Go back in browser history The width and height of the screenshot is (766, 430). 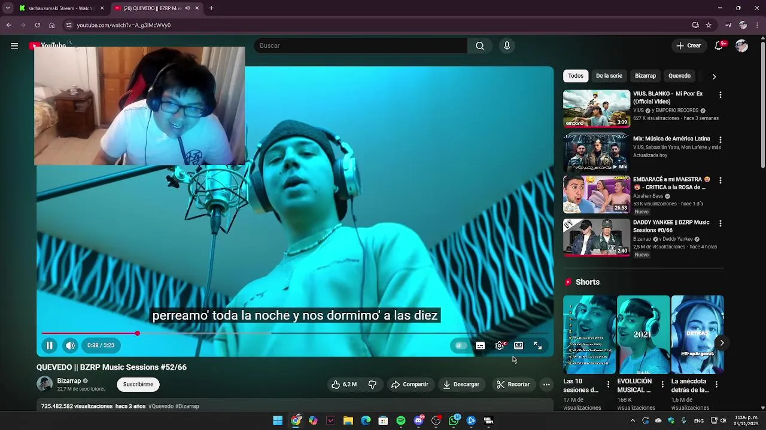point(8,25)
